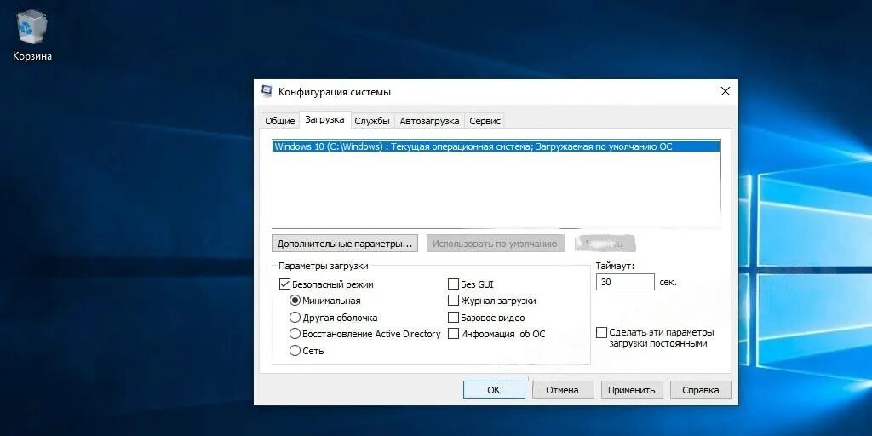Select the Минимальная radio option

point(295,301)
